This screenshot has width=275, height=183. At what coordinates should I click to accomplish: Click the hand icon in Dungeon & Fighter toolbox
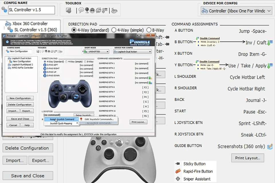(x=61, y=51)
